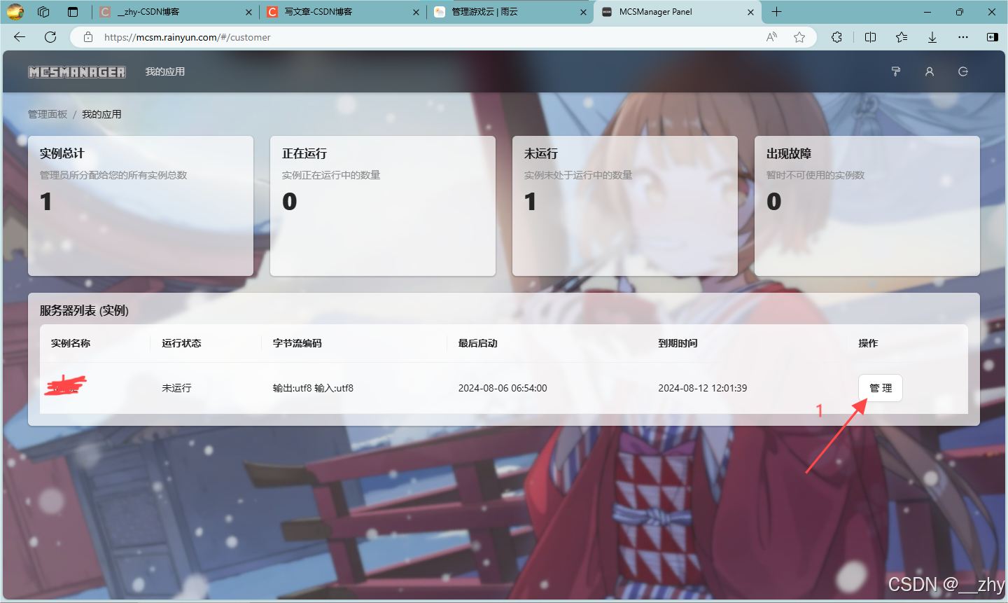
Task: Click 服务器列表 (实例) section title
Action: click(84, 310)
